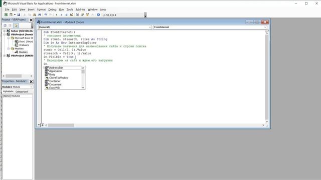Viewport: 321px width, 180px height.
Task: Click the (Name) Module1 property field
Action: point(18,96)
